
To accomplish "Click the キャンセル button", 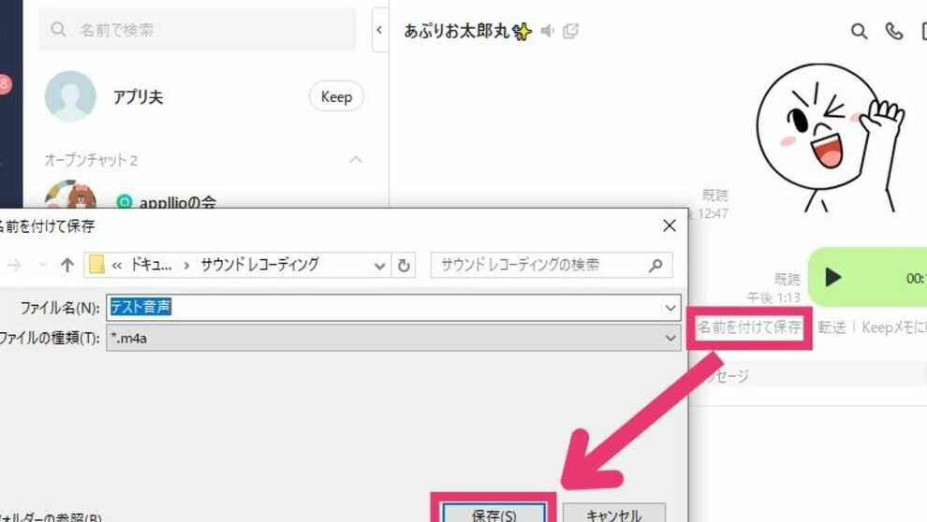I will coord(614,513).
